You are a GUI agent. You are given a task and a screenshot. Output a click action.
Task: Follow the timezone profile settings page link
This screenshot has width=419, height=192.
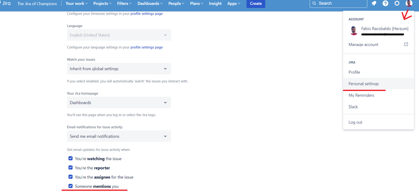pyautogui.click(x=146, y=14)
